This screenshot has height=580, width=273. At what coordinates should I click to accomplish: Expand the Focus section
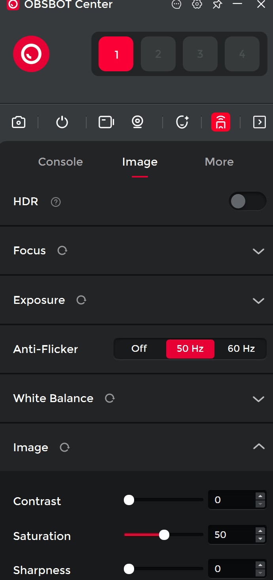coord(258,251)
